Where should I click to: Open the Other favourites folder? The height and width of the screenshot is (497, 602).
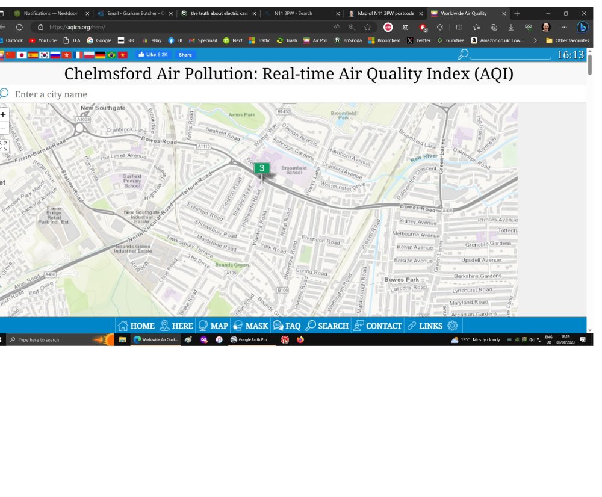coord(568,40)
